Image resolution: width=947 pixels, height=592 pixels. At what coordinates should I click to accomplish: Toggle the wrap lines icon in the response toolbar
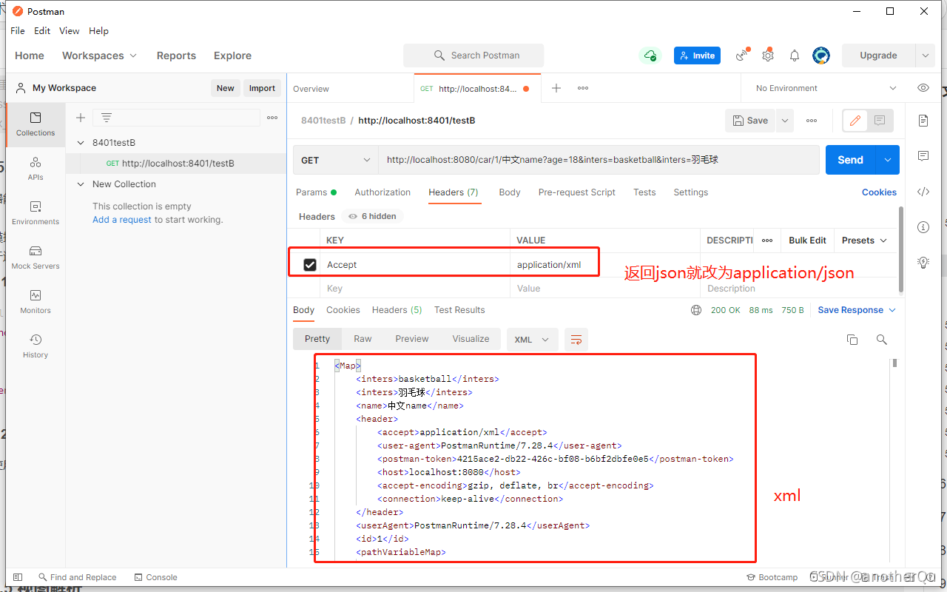(576, 340)
